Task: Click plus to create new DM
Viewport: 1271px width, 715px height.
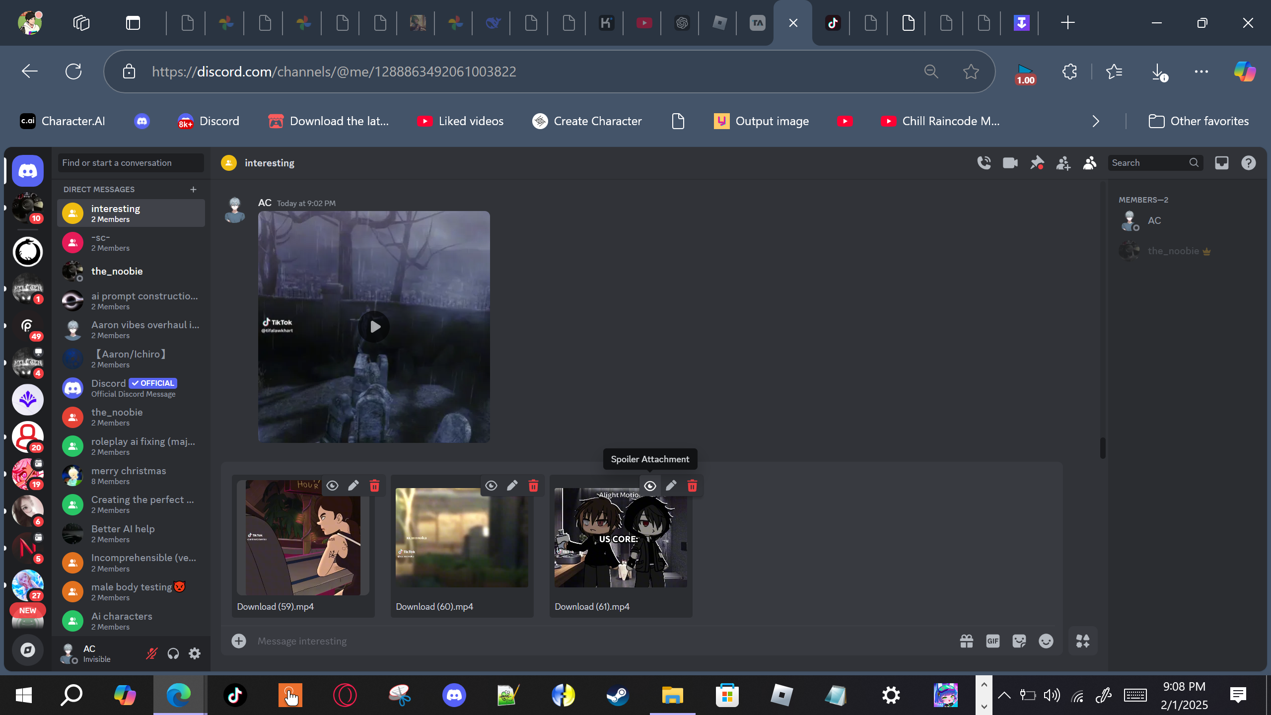Action: coord(193,189)
